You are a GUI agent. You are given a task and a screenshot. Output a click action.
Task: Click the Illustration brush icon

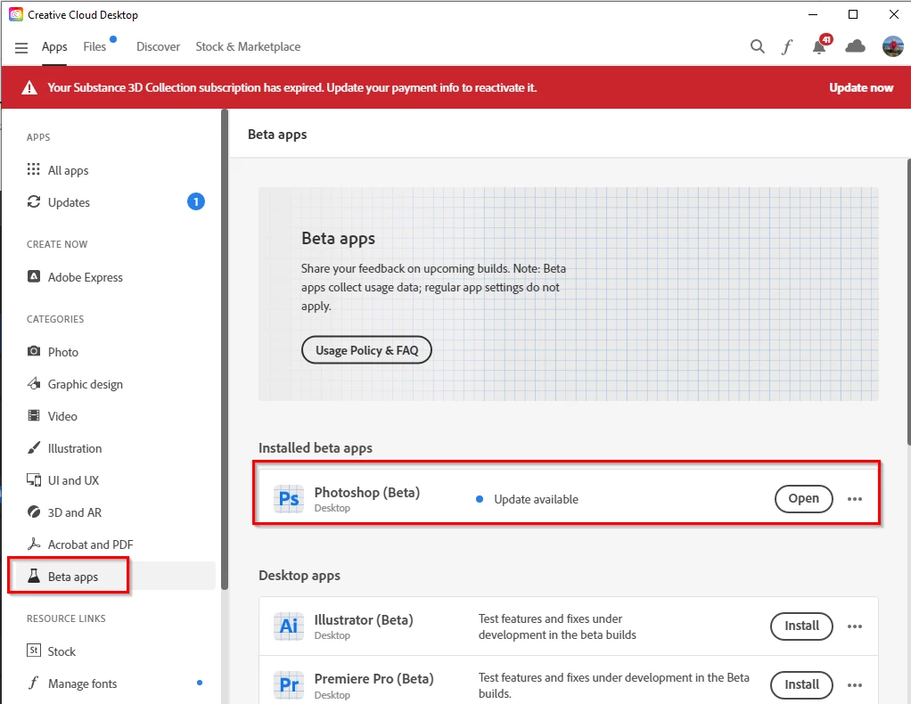[34, 447]
